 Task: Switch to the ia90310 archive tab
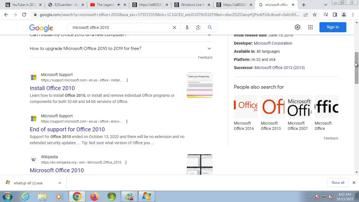coord(150,5)
